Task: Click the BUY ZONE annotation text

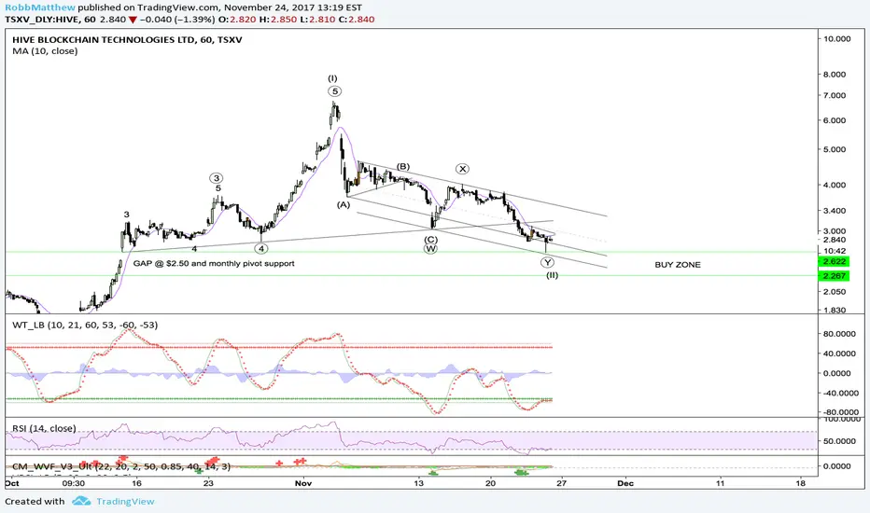Action: click(x=678, y=265)
